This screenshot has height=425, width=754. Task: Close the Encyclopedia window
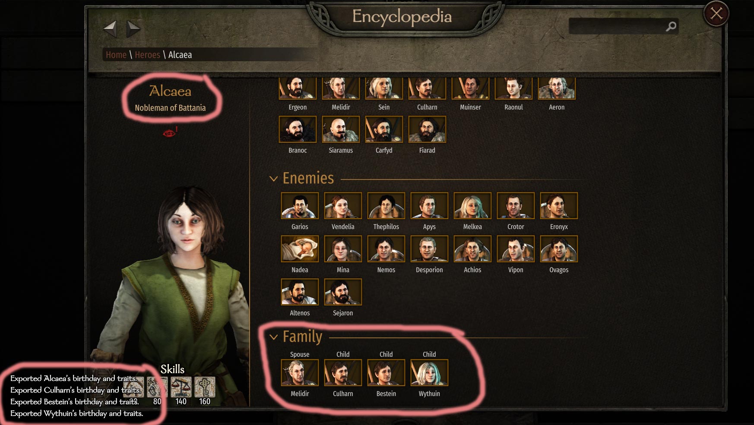coord(716,14)
